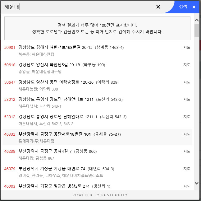Close the popup using the white X icon
The image size is (201, 201).
tap(194, 7)
